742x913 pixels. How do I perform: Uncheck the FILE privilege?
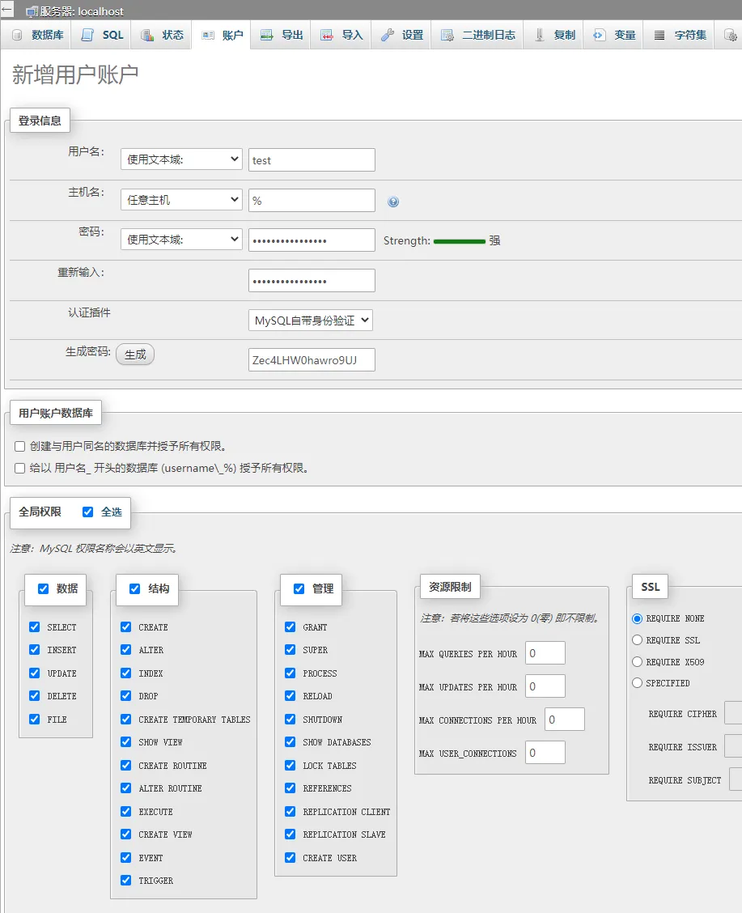tap(34, 719)
